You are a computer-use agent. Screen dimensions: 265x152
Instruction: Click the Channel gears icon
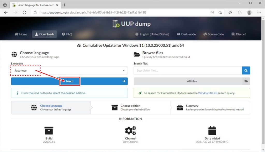click(x=130, y=131)
